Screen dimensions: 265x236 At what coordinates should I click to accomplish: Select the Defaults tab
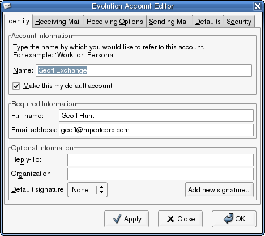coord(208,22)
